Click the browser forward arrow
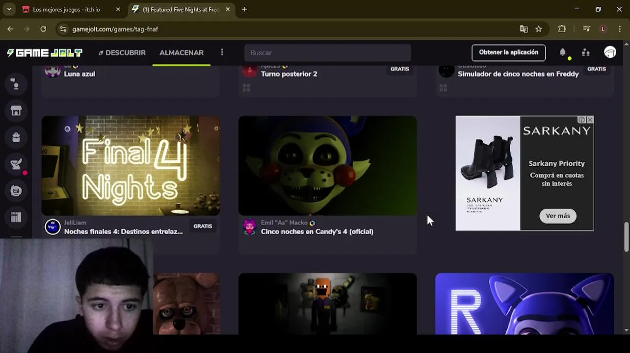This screenshot has width=630, height=353. [26, 29]
